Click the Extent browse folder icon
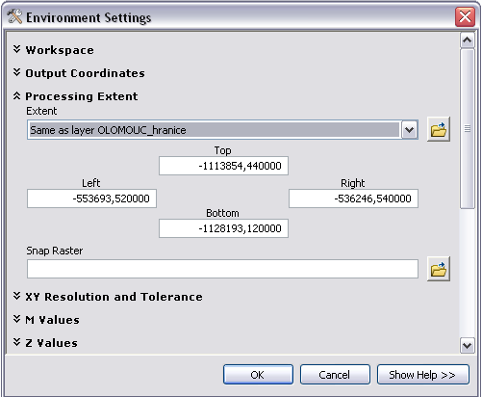The height and width of the screenshot is (397, 482). coord(439,129)
